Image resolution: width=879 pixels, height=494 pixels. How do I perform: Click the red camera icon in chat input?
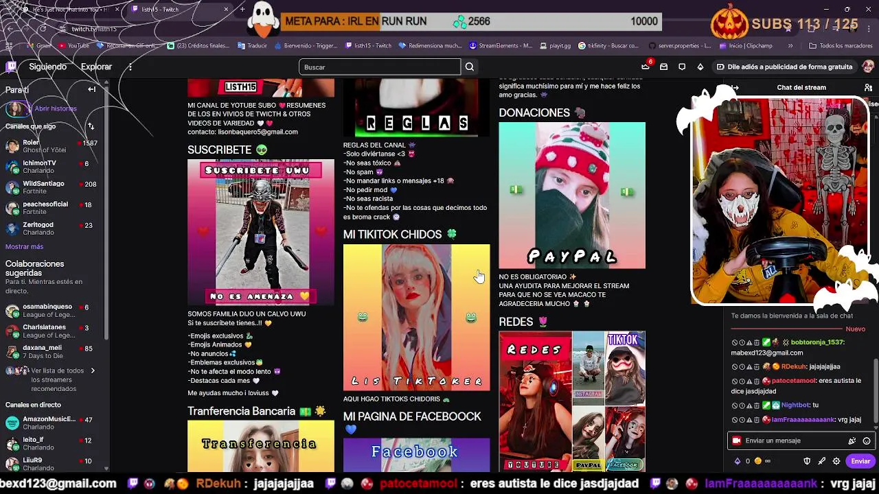[x=737, y=440]
